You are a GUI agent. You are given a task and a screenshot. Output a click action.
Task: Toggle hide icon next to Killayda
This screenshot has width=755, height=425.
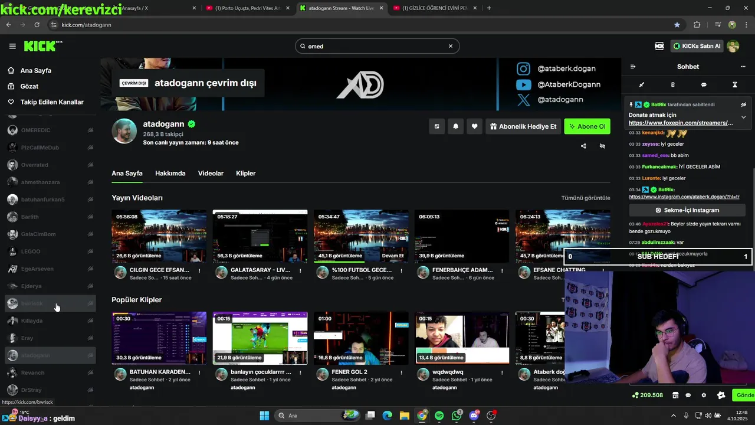point(90,321)
